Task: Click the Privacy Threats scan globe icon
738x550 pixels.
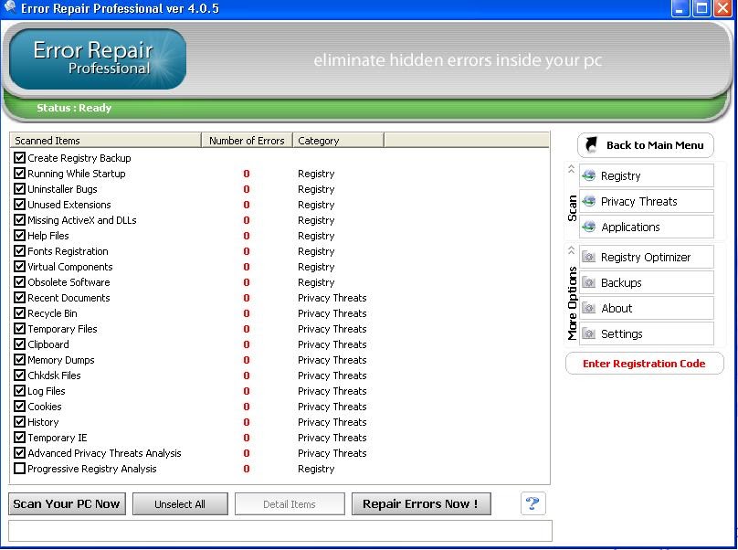Action: click(x=589, y=201)
